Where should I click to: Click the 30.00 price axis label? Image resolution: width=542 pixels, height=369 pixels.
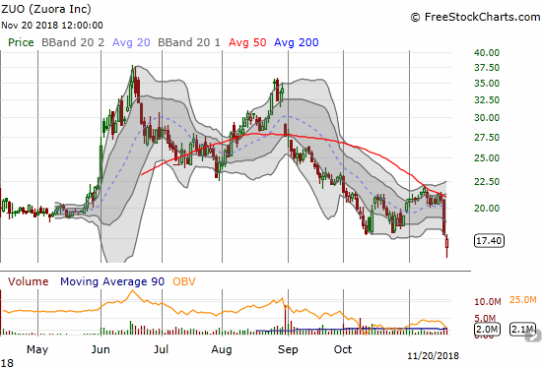[x=487, y=118]
